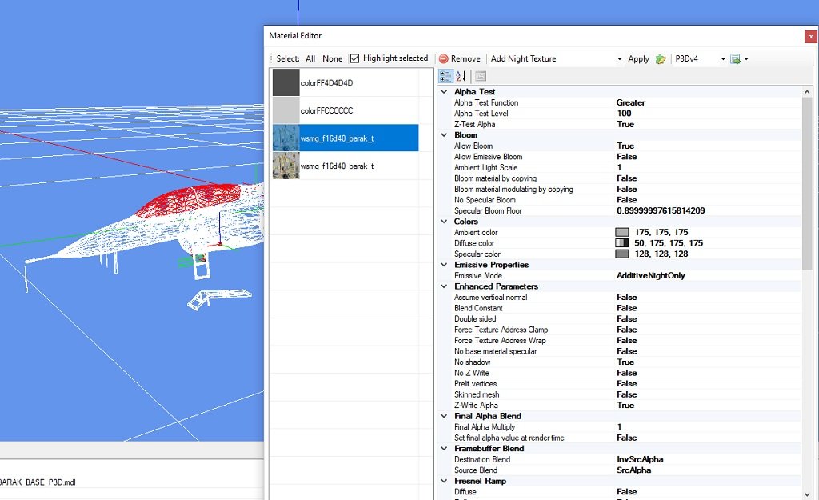819x500 pixels.
Task: Switch property grid to Categorized view
Action: [446, 76]
